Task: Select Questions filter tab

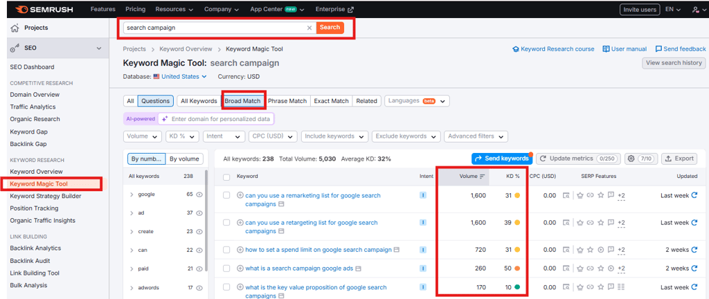Action: tap(156, 101)
